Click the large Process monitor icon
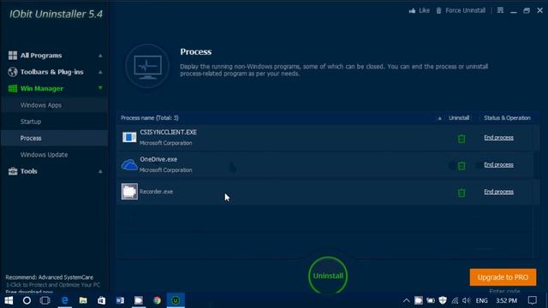The width and height of the screenshot is (548, 308). click(x=147, y=67)
